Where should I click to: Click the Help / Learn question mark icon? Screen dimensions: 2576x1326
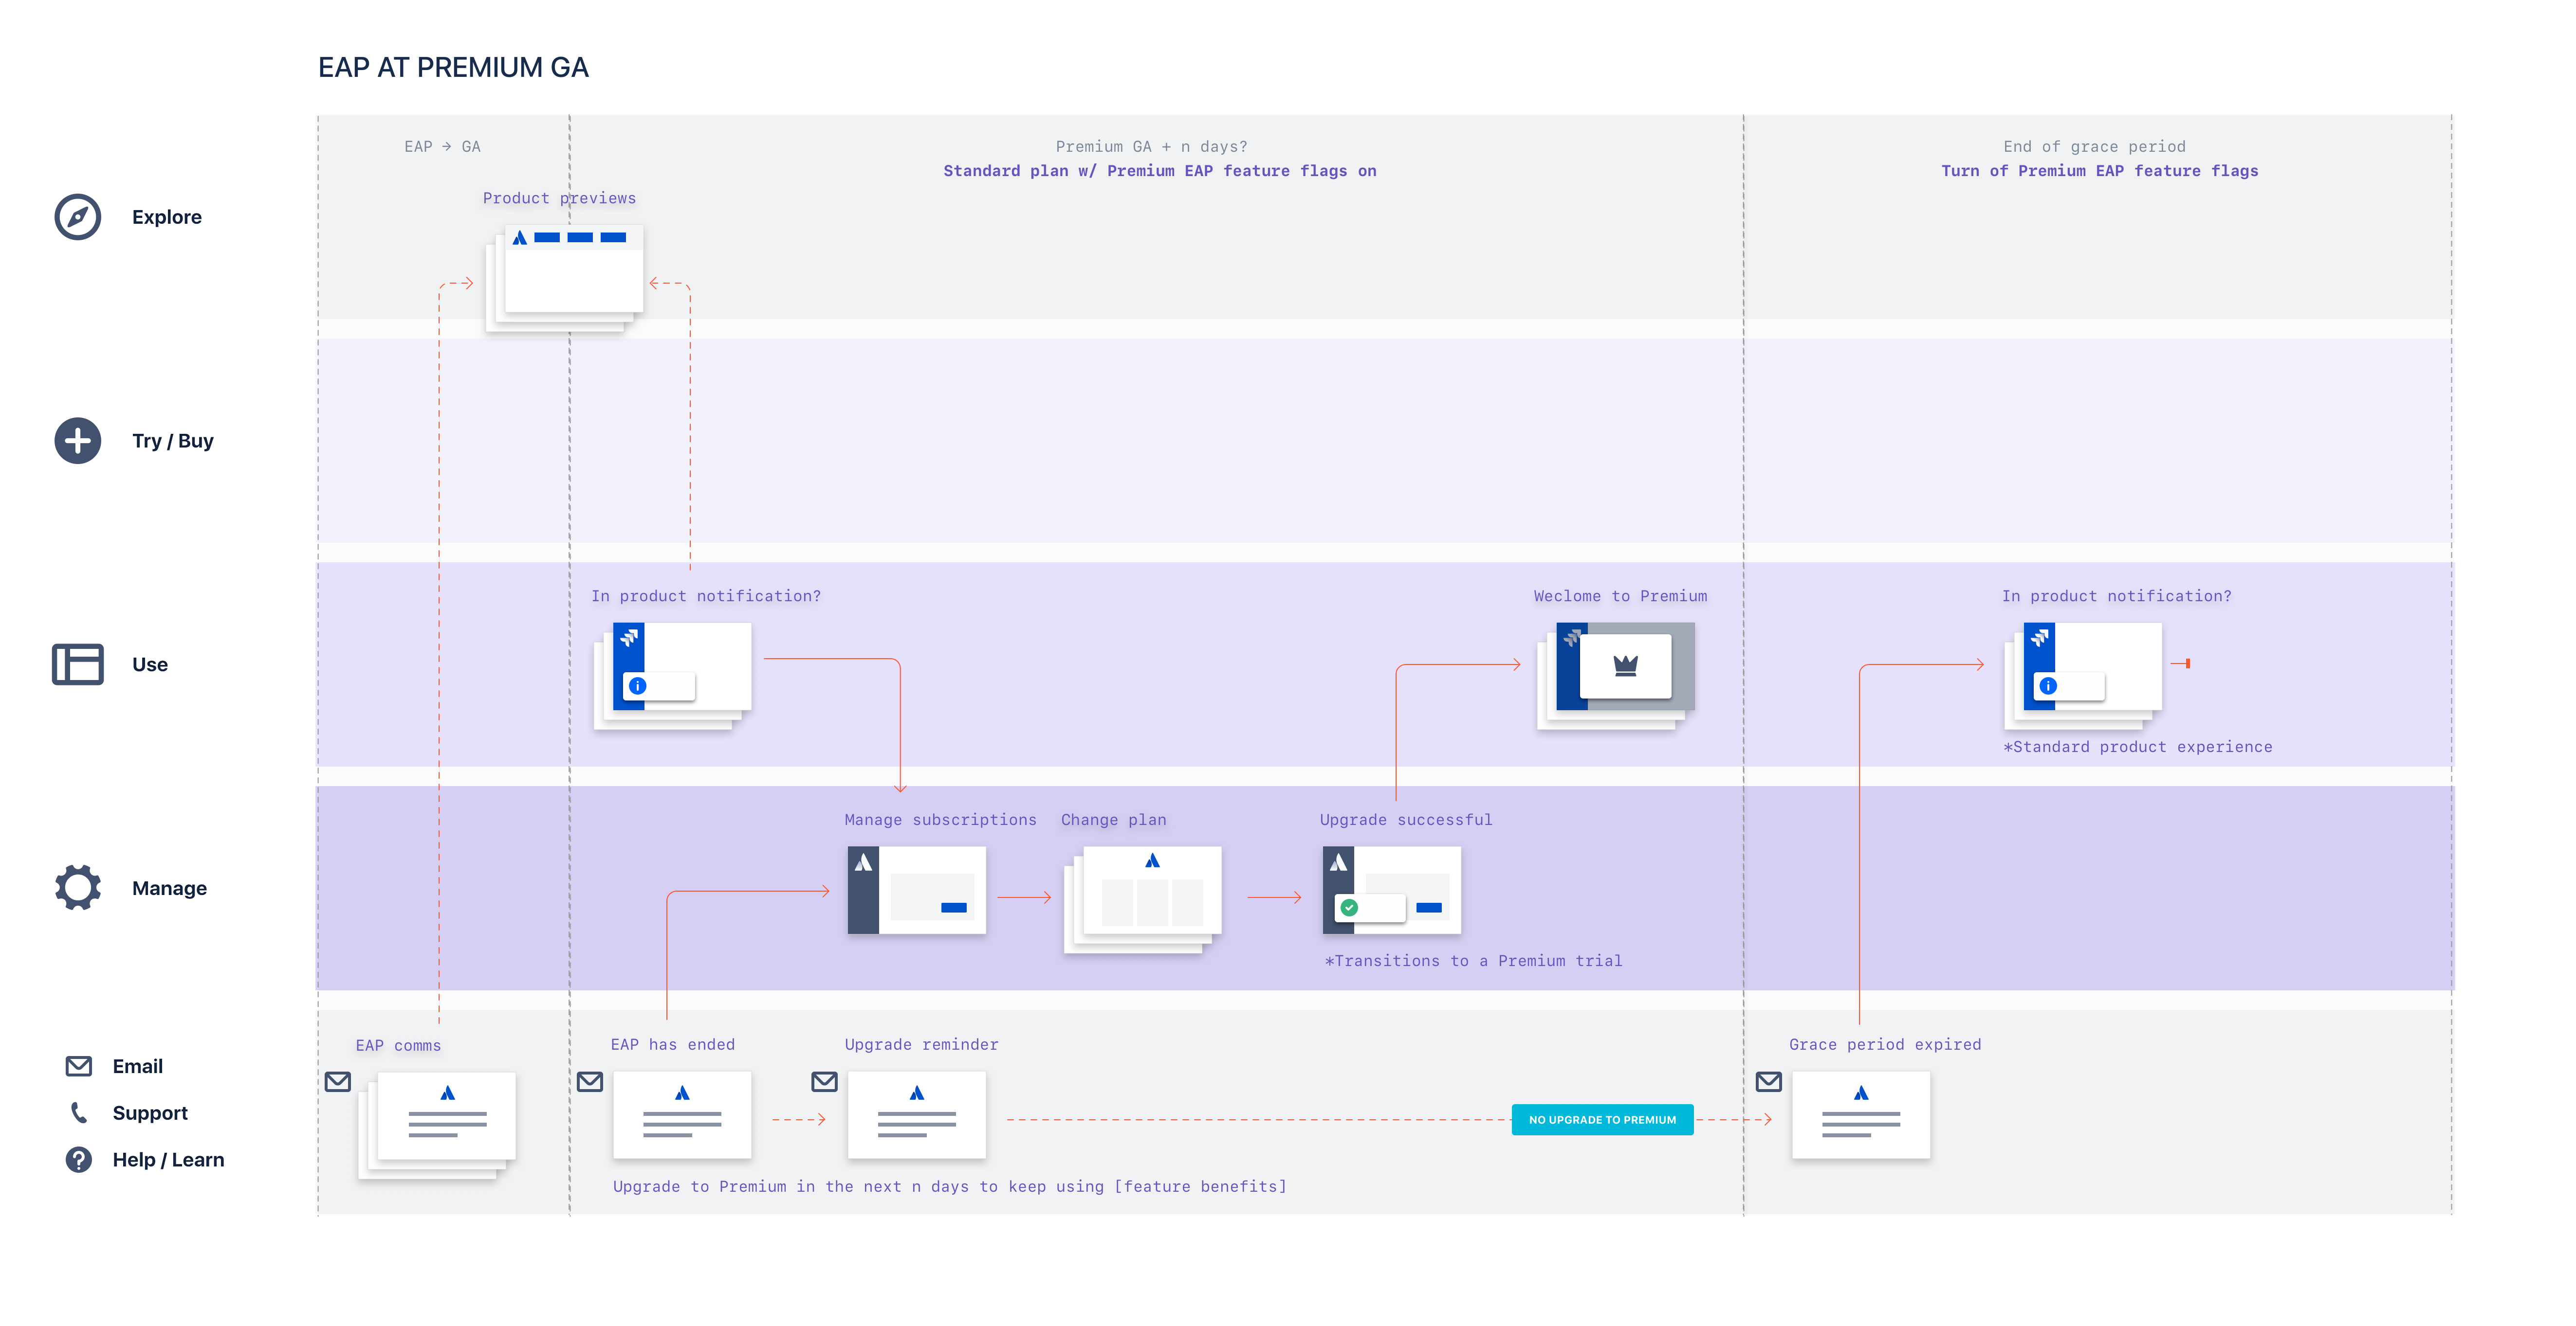(79, 1159)
